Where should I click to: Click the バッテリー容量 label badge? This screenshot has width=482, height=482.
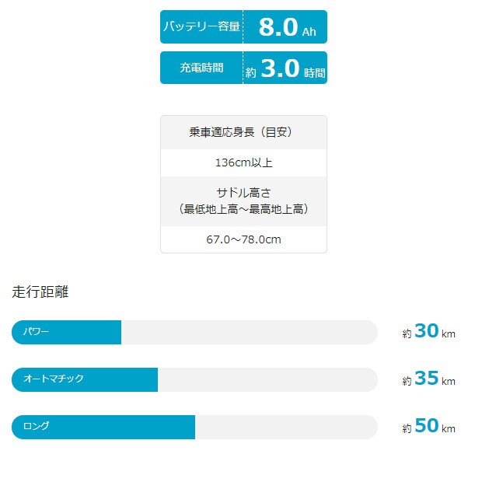coord(201,26)
